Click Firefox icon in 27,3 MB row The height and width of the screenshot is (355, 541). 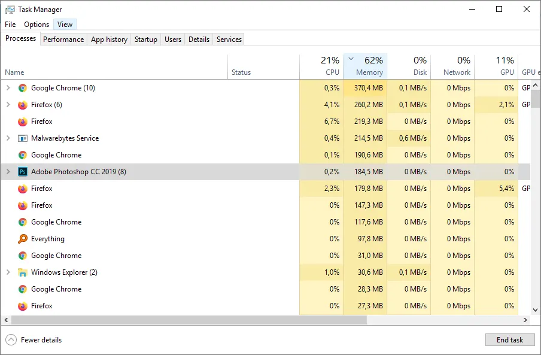22,306
